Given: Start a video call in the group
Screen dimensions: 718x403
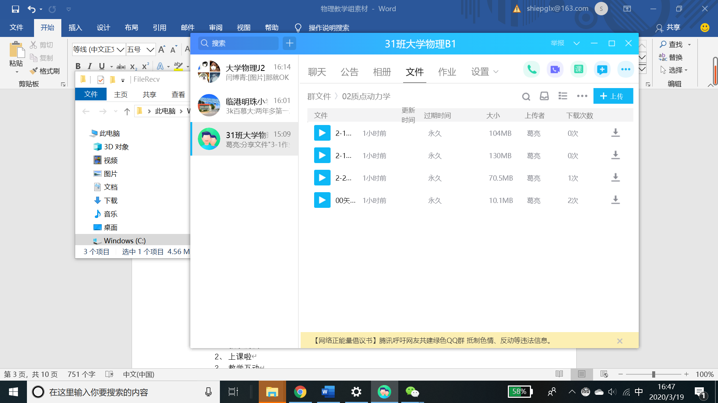Looking at the screenshot, I should [x=555, y=69].
